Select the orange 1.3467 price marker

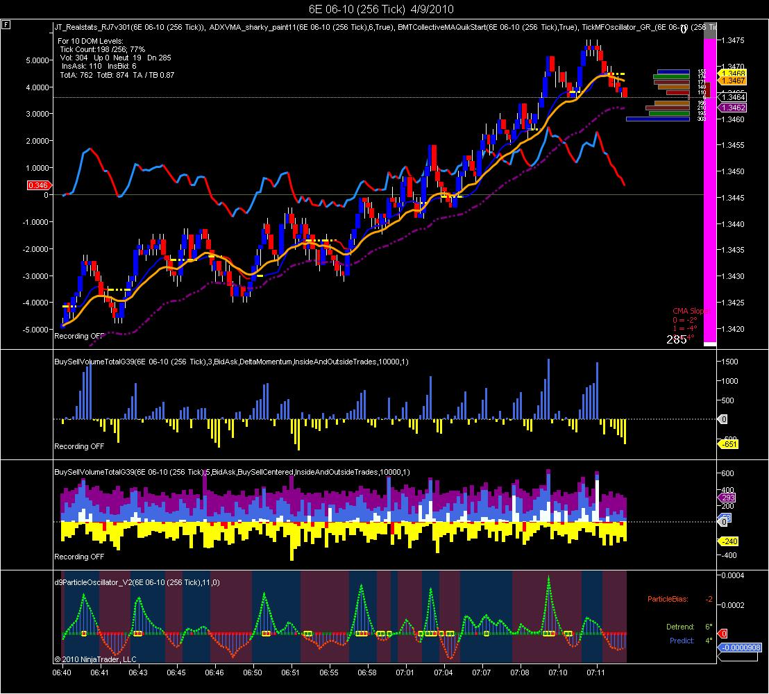pos(732,81)
